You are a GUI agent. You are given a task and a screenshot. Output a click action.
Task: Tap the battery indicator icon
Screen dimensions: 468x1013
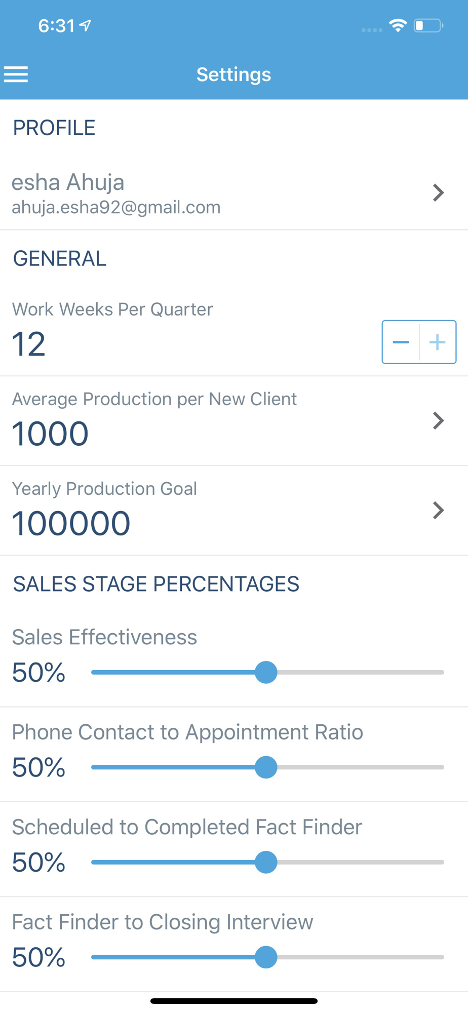[428, 25]
